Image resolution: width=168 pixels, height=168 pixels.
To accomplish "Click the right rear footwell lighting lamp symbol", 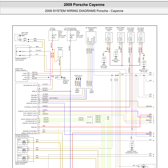I will [130, 39].
